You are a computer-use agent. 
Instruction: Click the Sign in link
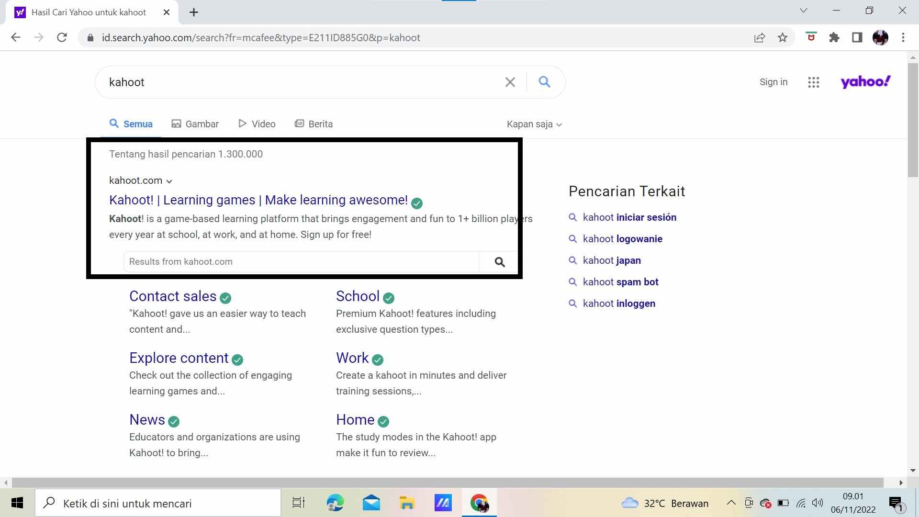point(773,82)
